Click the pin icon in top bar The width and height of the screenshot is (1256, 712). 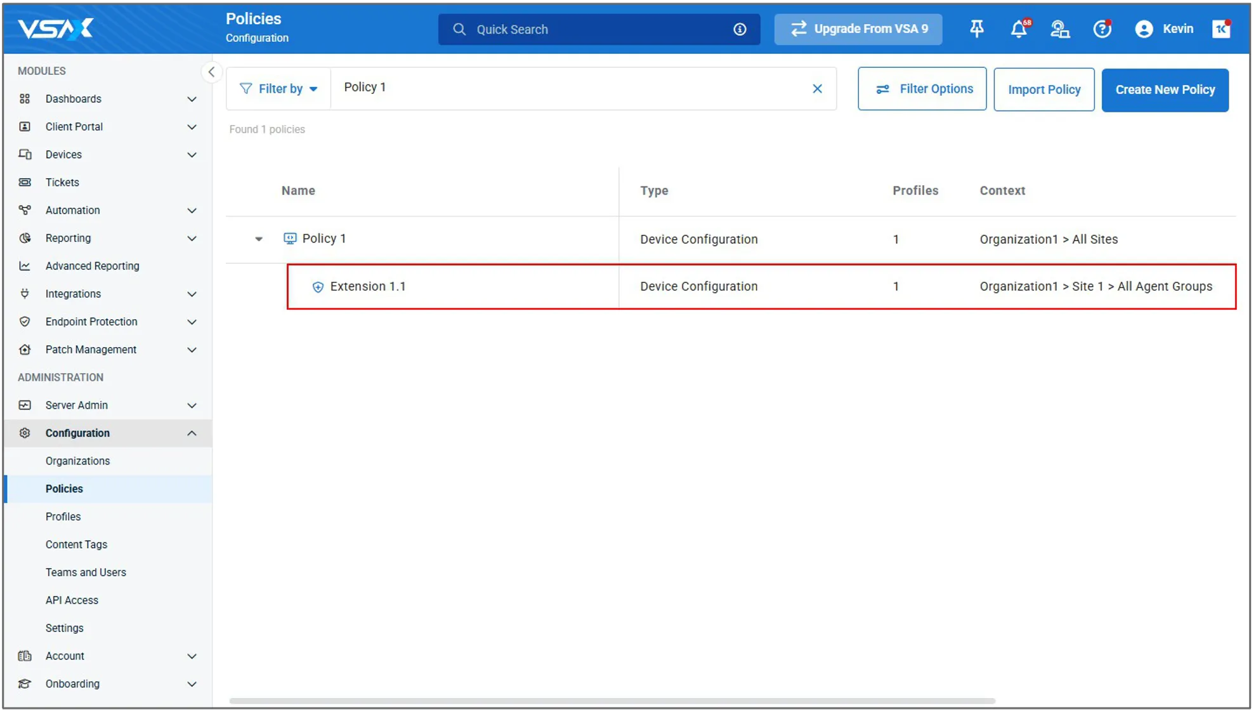977,29
